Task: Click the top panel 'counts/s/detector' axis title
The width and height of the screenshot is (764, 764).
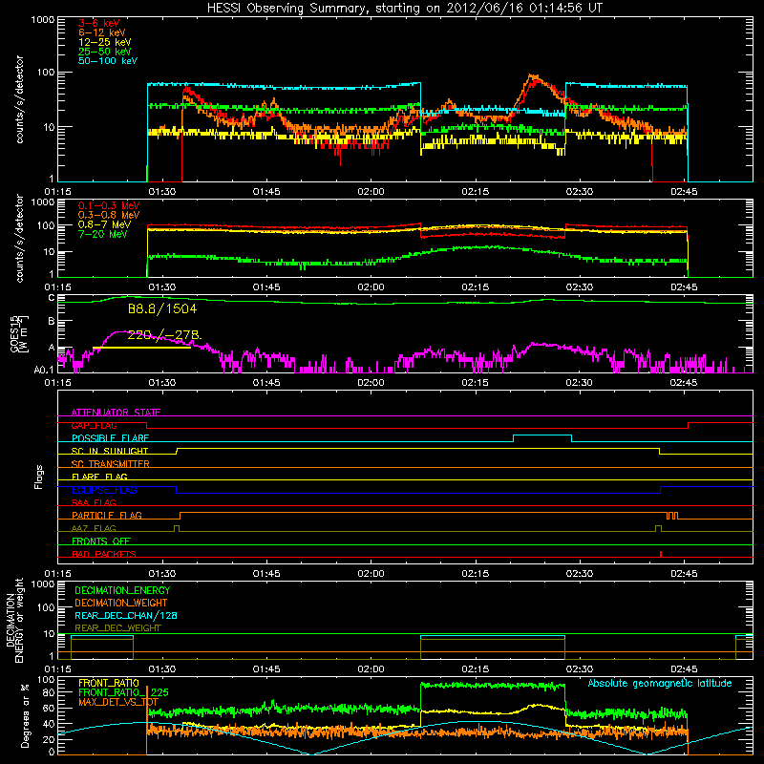Action: (x=19, y=99)
